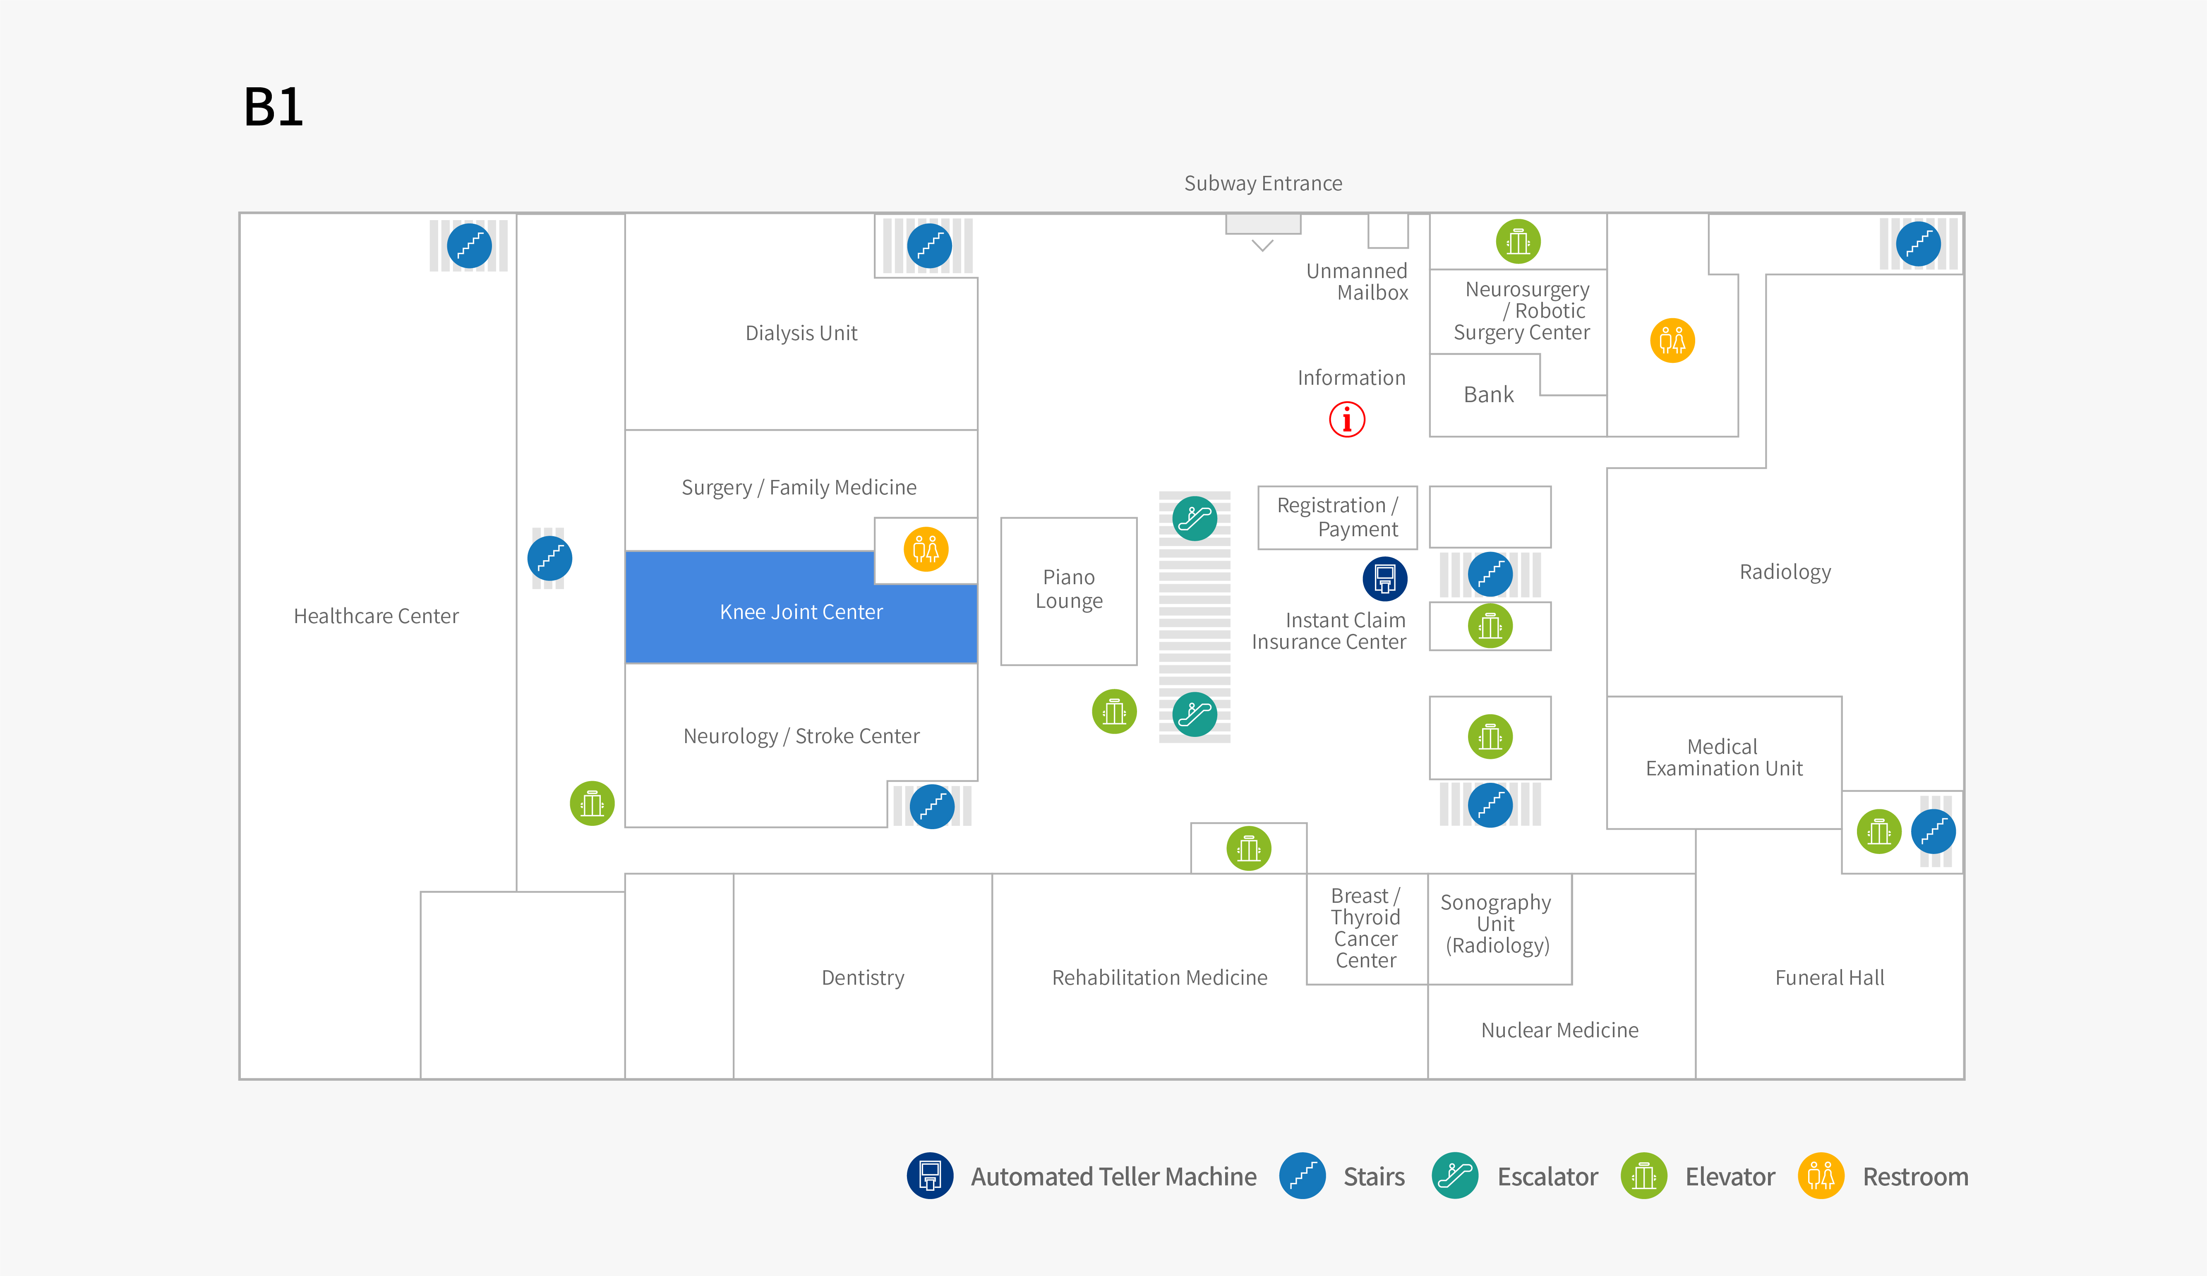Click the Nuclear Medicine label
Viewport: 2207px width, 1276px height.
click(x=1559, y=1030)
